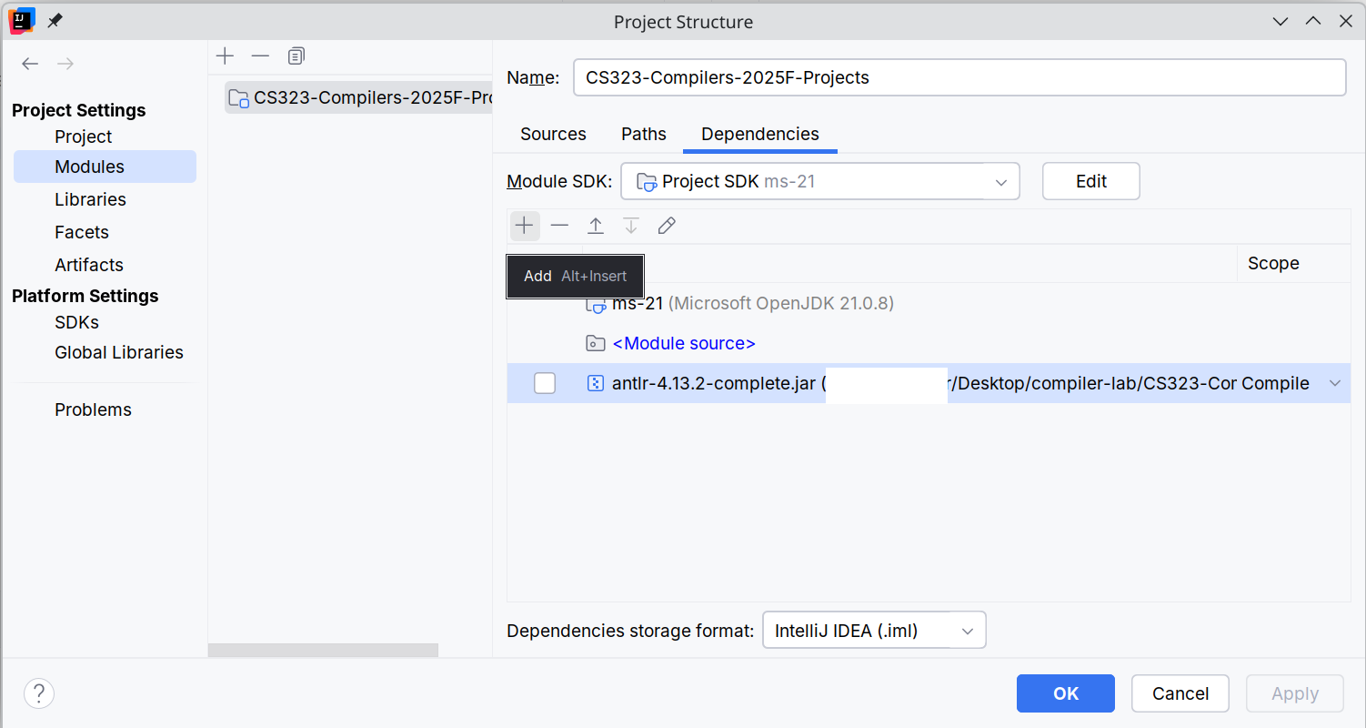The height and width of the screenshot is (728, 1366).
Task: Switch to the Paths tab
Action: coord(644,134)
